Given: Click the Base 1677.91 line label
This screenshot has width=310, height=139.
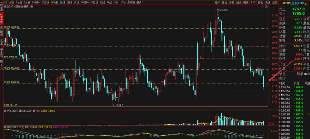Looking at the screenshot, I should coord(11,105).
